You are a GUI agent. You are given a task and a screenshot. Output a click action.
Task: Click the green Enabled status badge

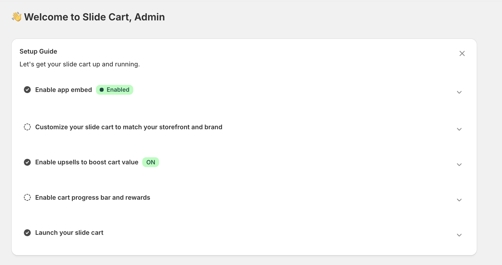tap(114, 90)
